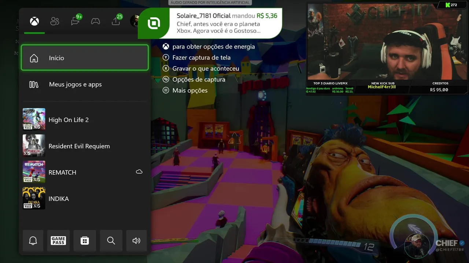469x263 pixels.
Task: Click the Solaire_7181 donation notification
Action: pos(210,23)
